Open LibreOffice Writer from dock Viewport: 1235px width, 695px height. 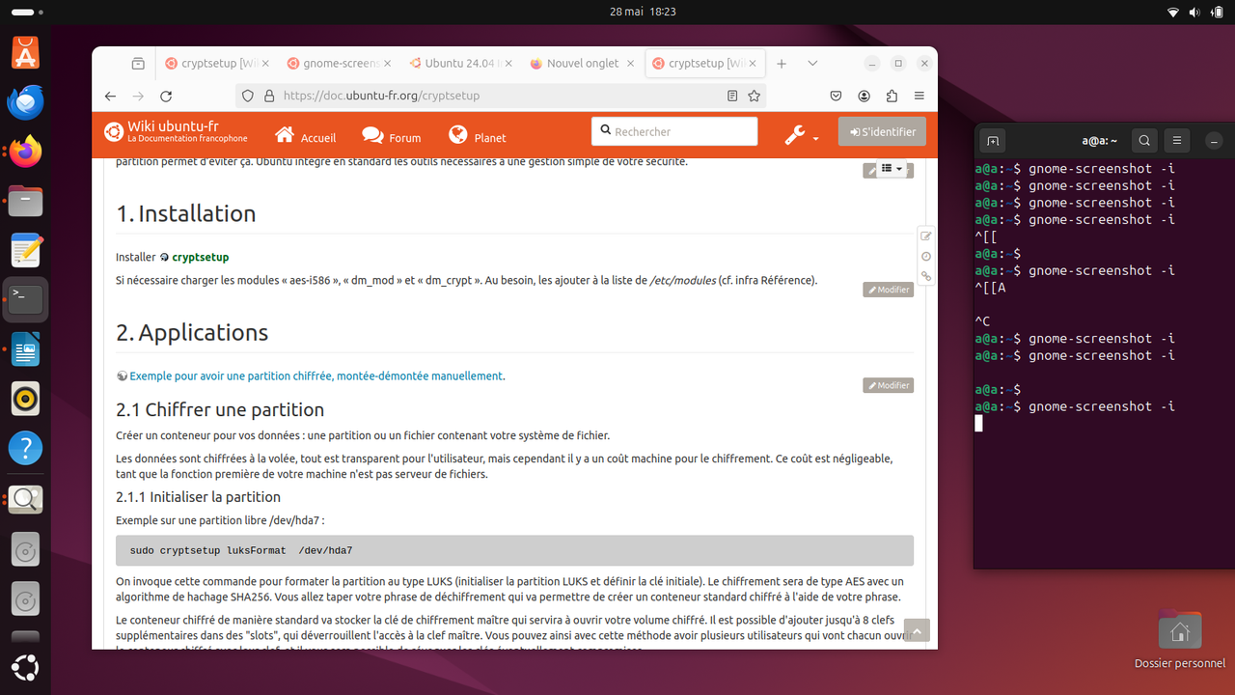[25, 349]
